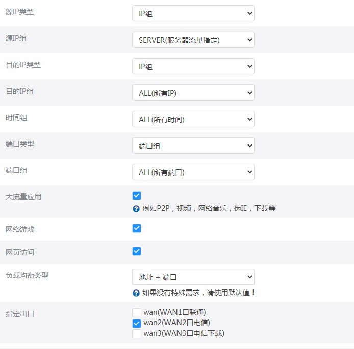Click the 网页访问 label
The width and height of the screenshot is (354, 349).
20,252
